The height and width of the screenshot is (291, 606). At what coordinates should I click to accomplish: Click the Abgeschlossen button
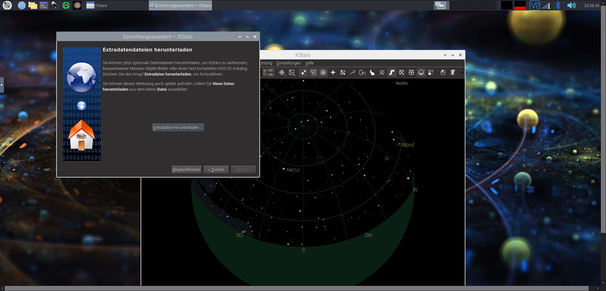pos(186,169)
